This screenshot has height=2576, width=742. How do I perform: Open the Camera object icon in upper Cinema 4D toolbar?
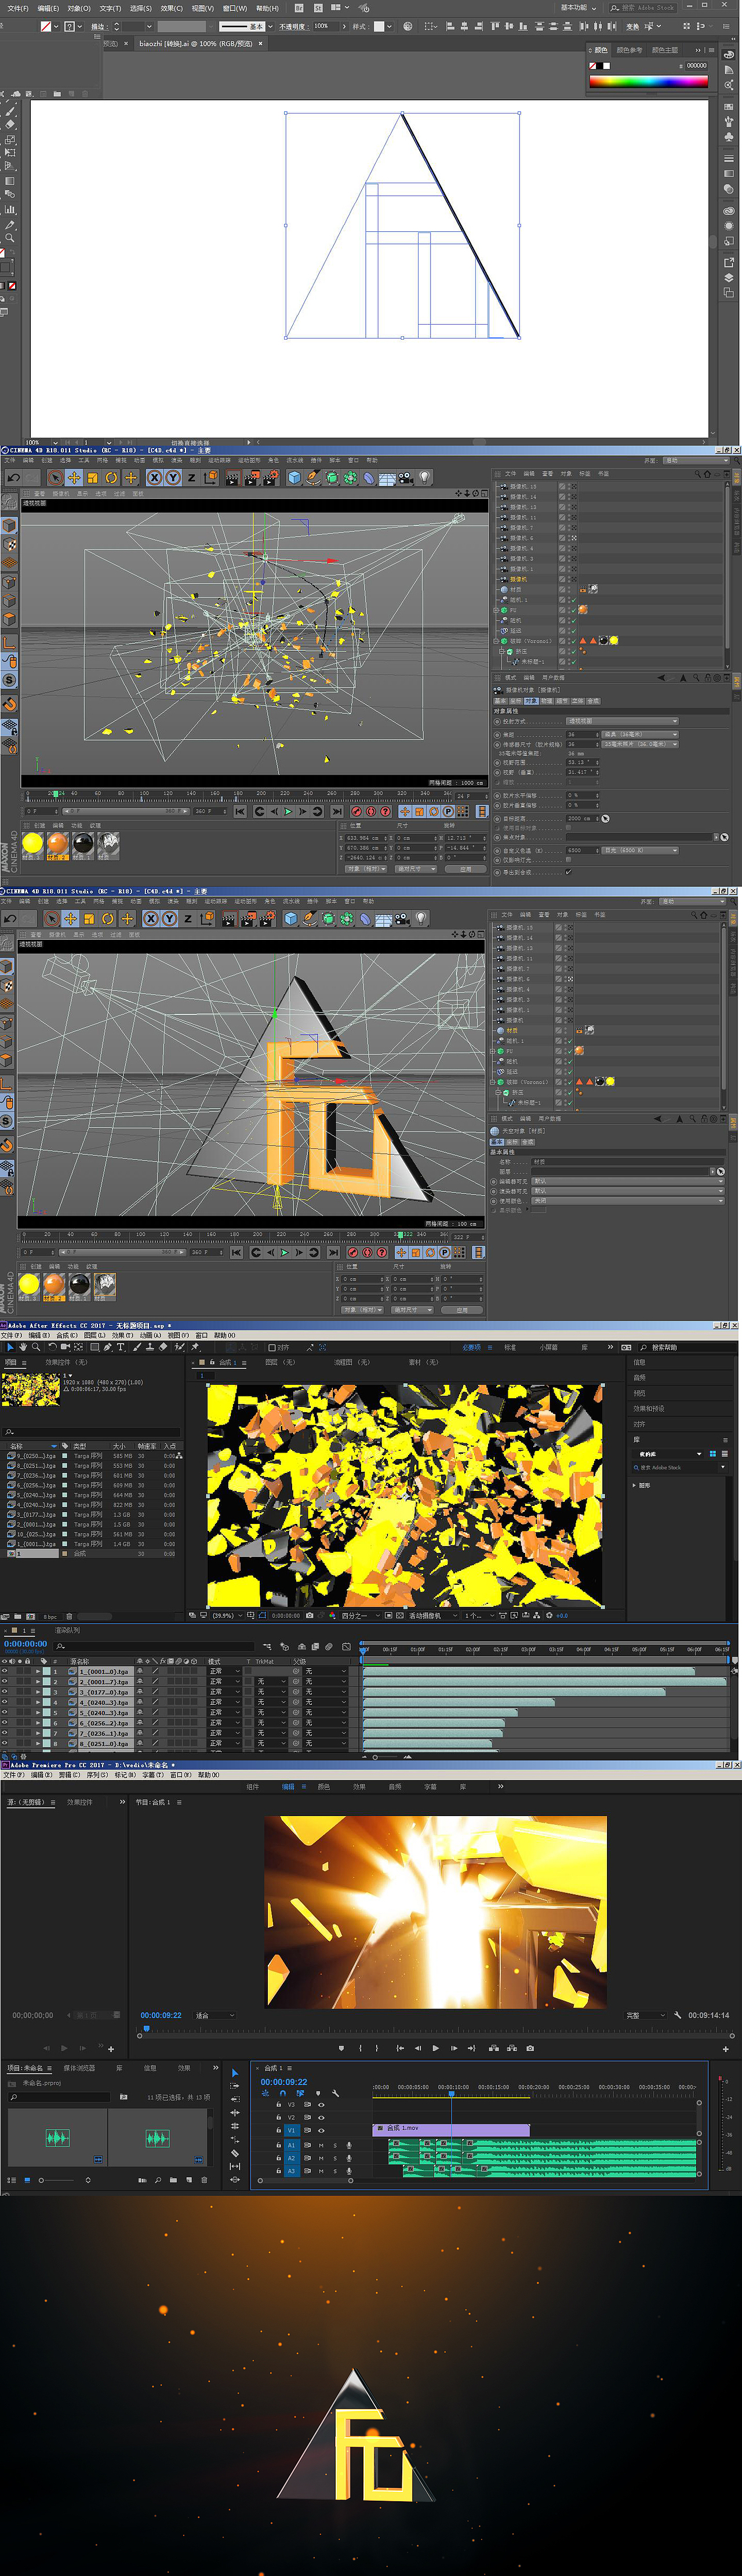[x=404, y=477]
